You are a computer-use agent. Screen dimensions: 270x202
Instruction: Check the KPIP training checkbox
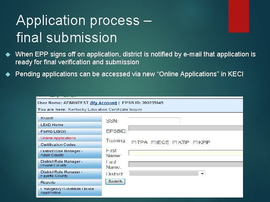[x=195, y=143]
